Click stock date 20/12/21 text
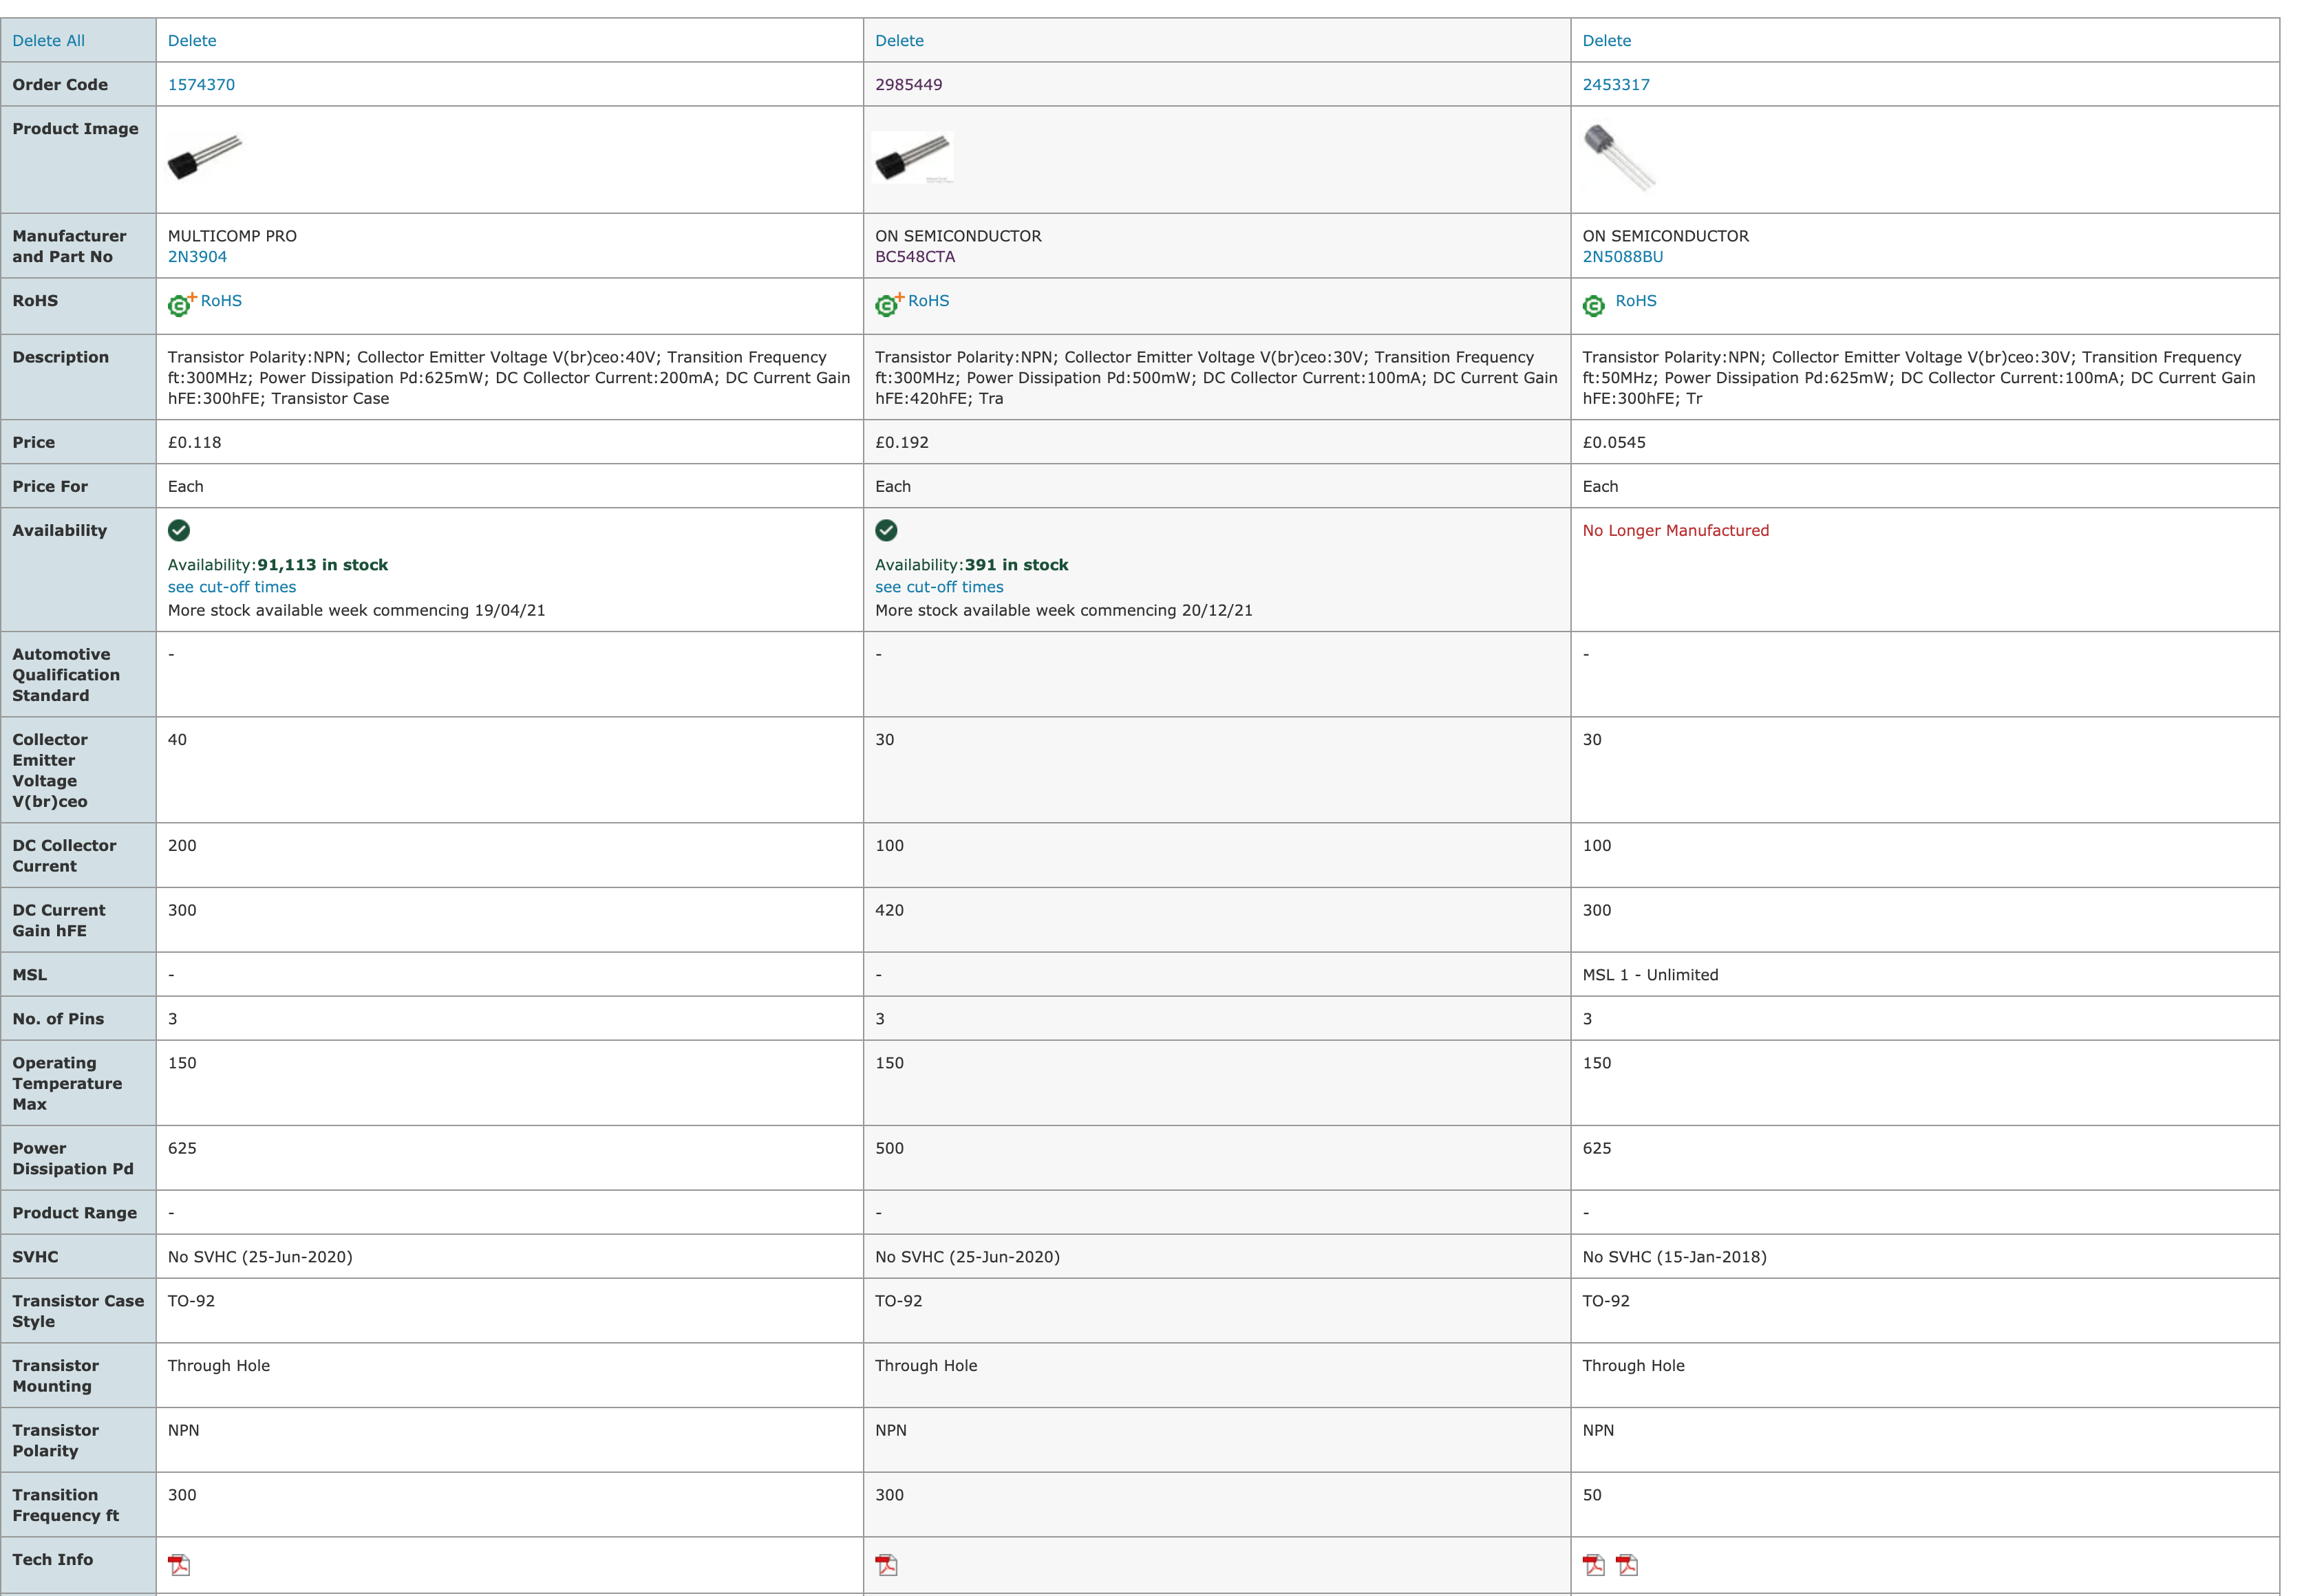2315x1596 pixels. point(1217,610)
